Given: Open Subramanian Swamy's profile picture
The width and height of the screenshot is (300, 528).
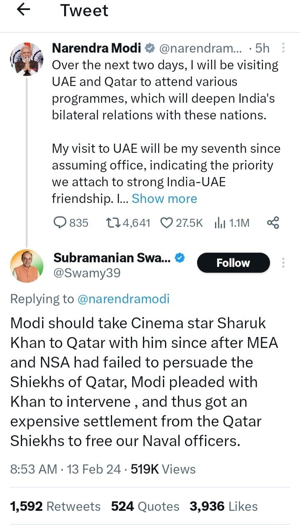Looking at the screenshot, I should [27, 266].
